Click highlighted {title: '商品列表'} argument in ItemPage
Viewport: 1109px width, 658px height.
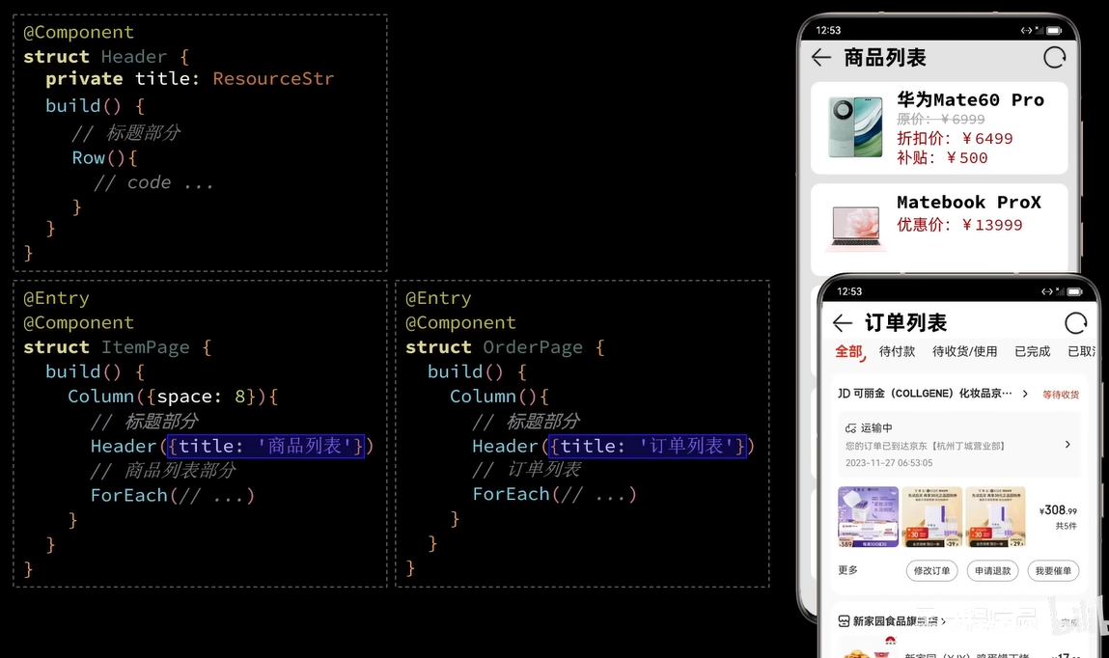[266, 446]
